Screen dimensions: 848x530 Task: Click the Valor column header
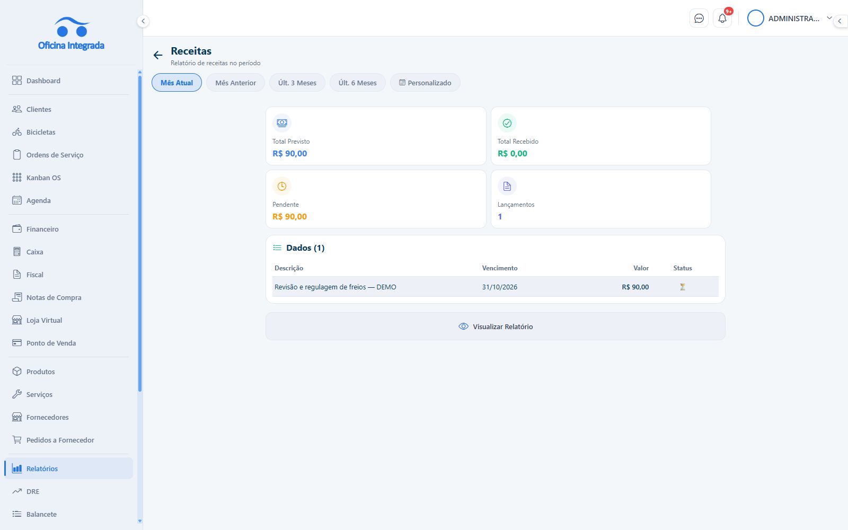[641, 268]
